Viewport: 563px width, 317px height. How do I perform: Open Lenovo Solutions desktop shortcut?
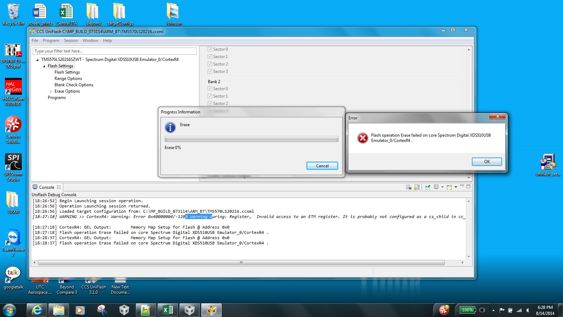pyautogui.click(x=13, y=130)
